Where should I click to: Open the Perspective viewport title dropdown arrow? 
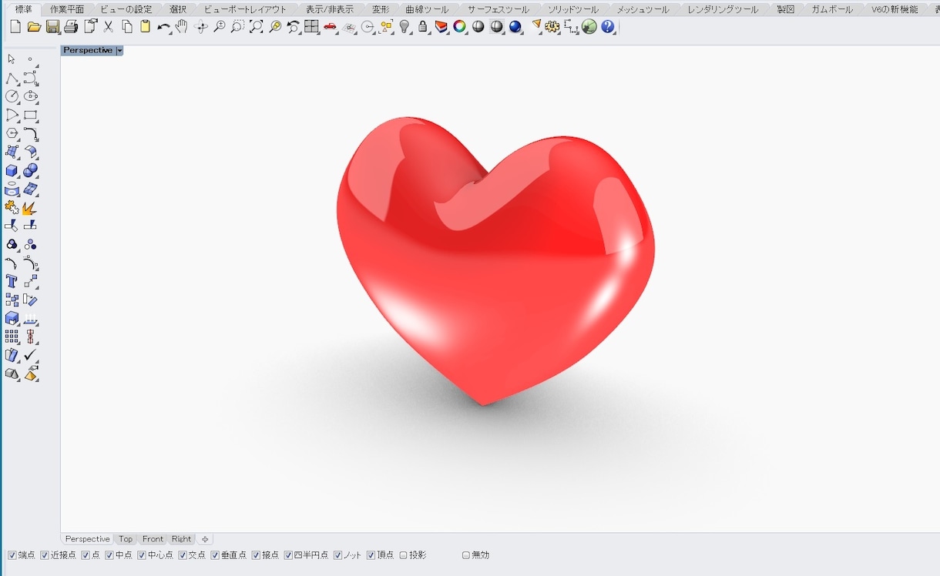click(119, 50)
